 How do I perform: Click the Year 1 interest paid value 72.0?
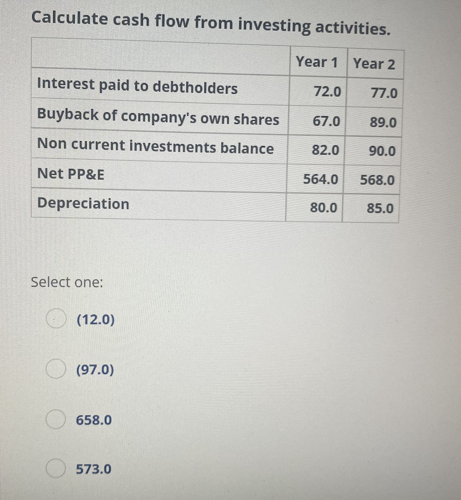327,91
